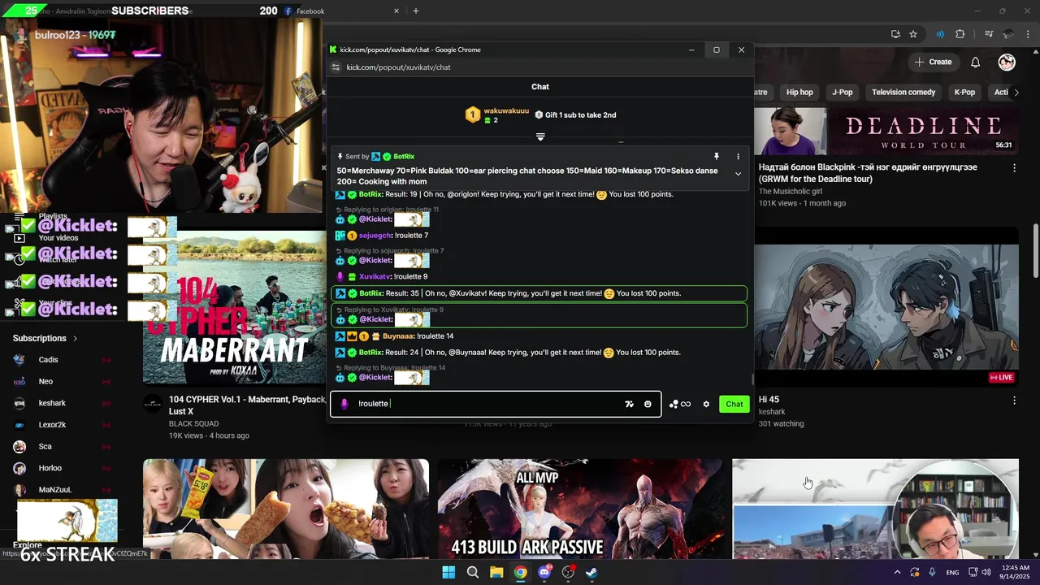Viewport: 1040px width, 585px height.
Task: Open the YouTube account avatar menu
Action: pyautogui.click(x=1007, y=62)
